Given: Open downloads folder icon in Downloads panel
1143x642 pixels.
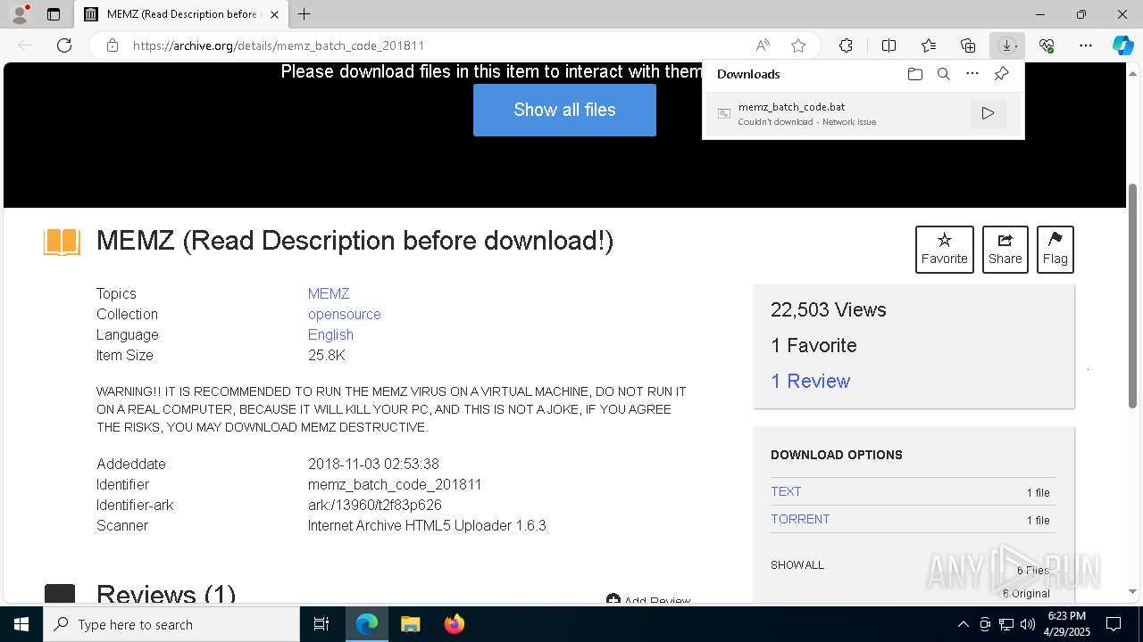Looking at the screenshot, I should 915,74.
